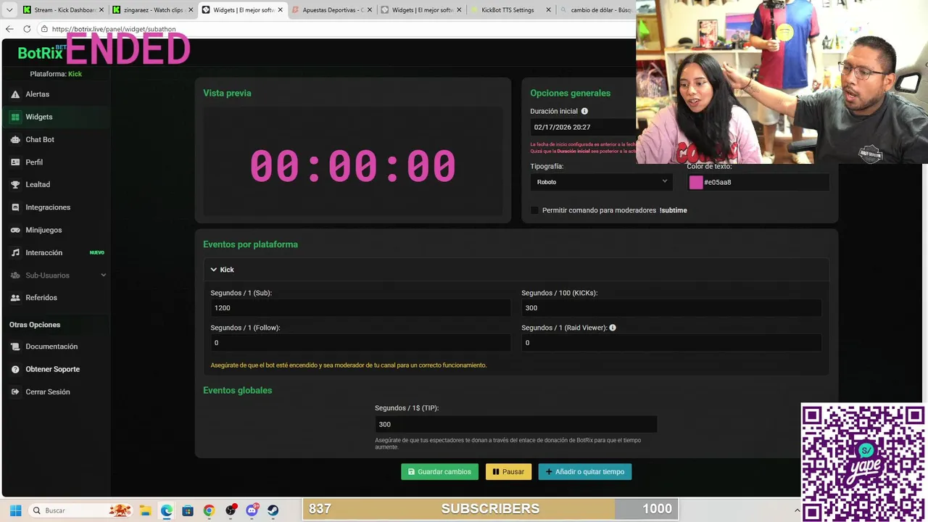
Task: Click Guardar cambios button
Action: coord(439,472)
